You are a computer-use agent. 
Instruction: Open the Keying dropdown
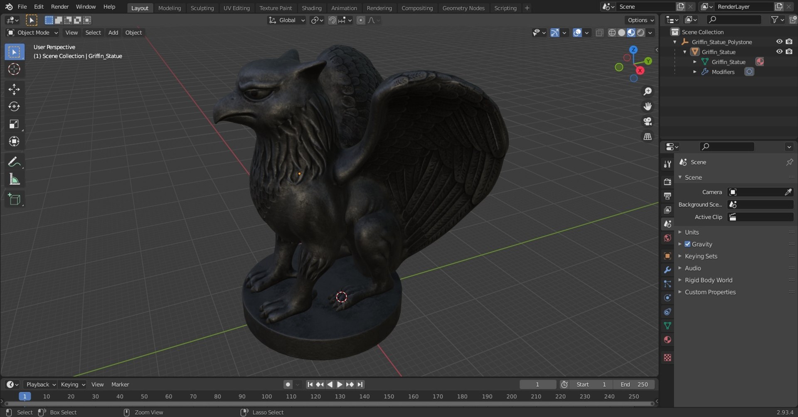click(72, 385)
